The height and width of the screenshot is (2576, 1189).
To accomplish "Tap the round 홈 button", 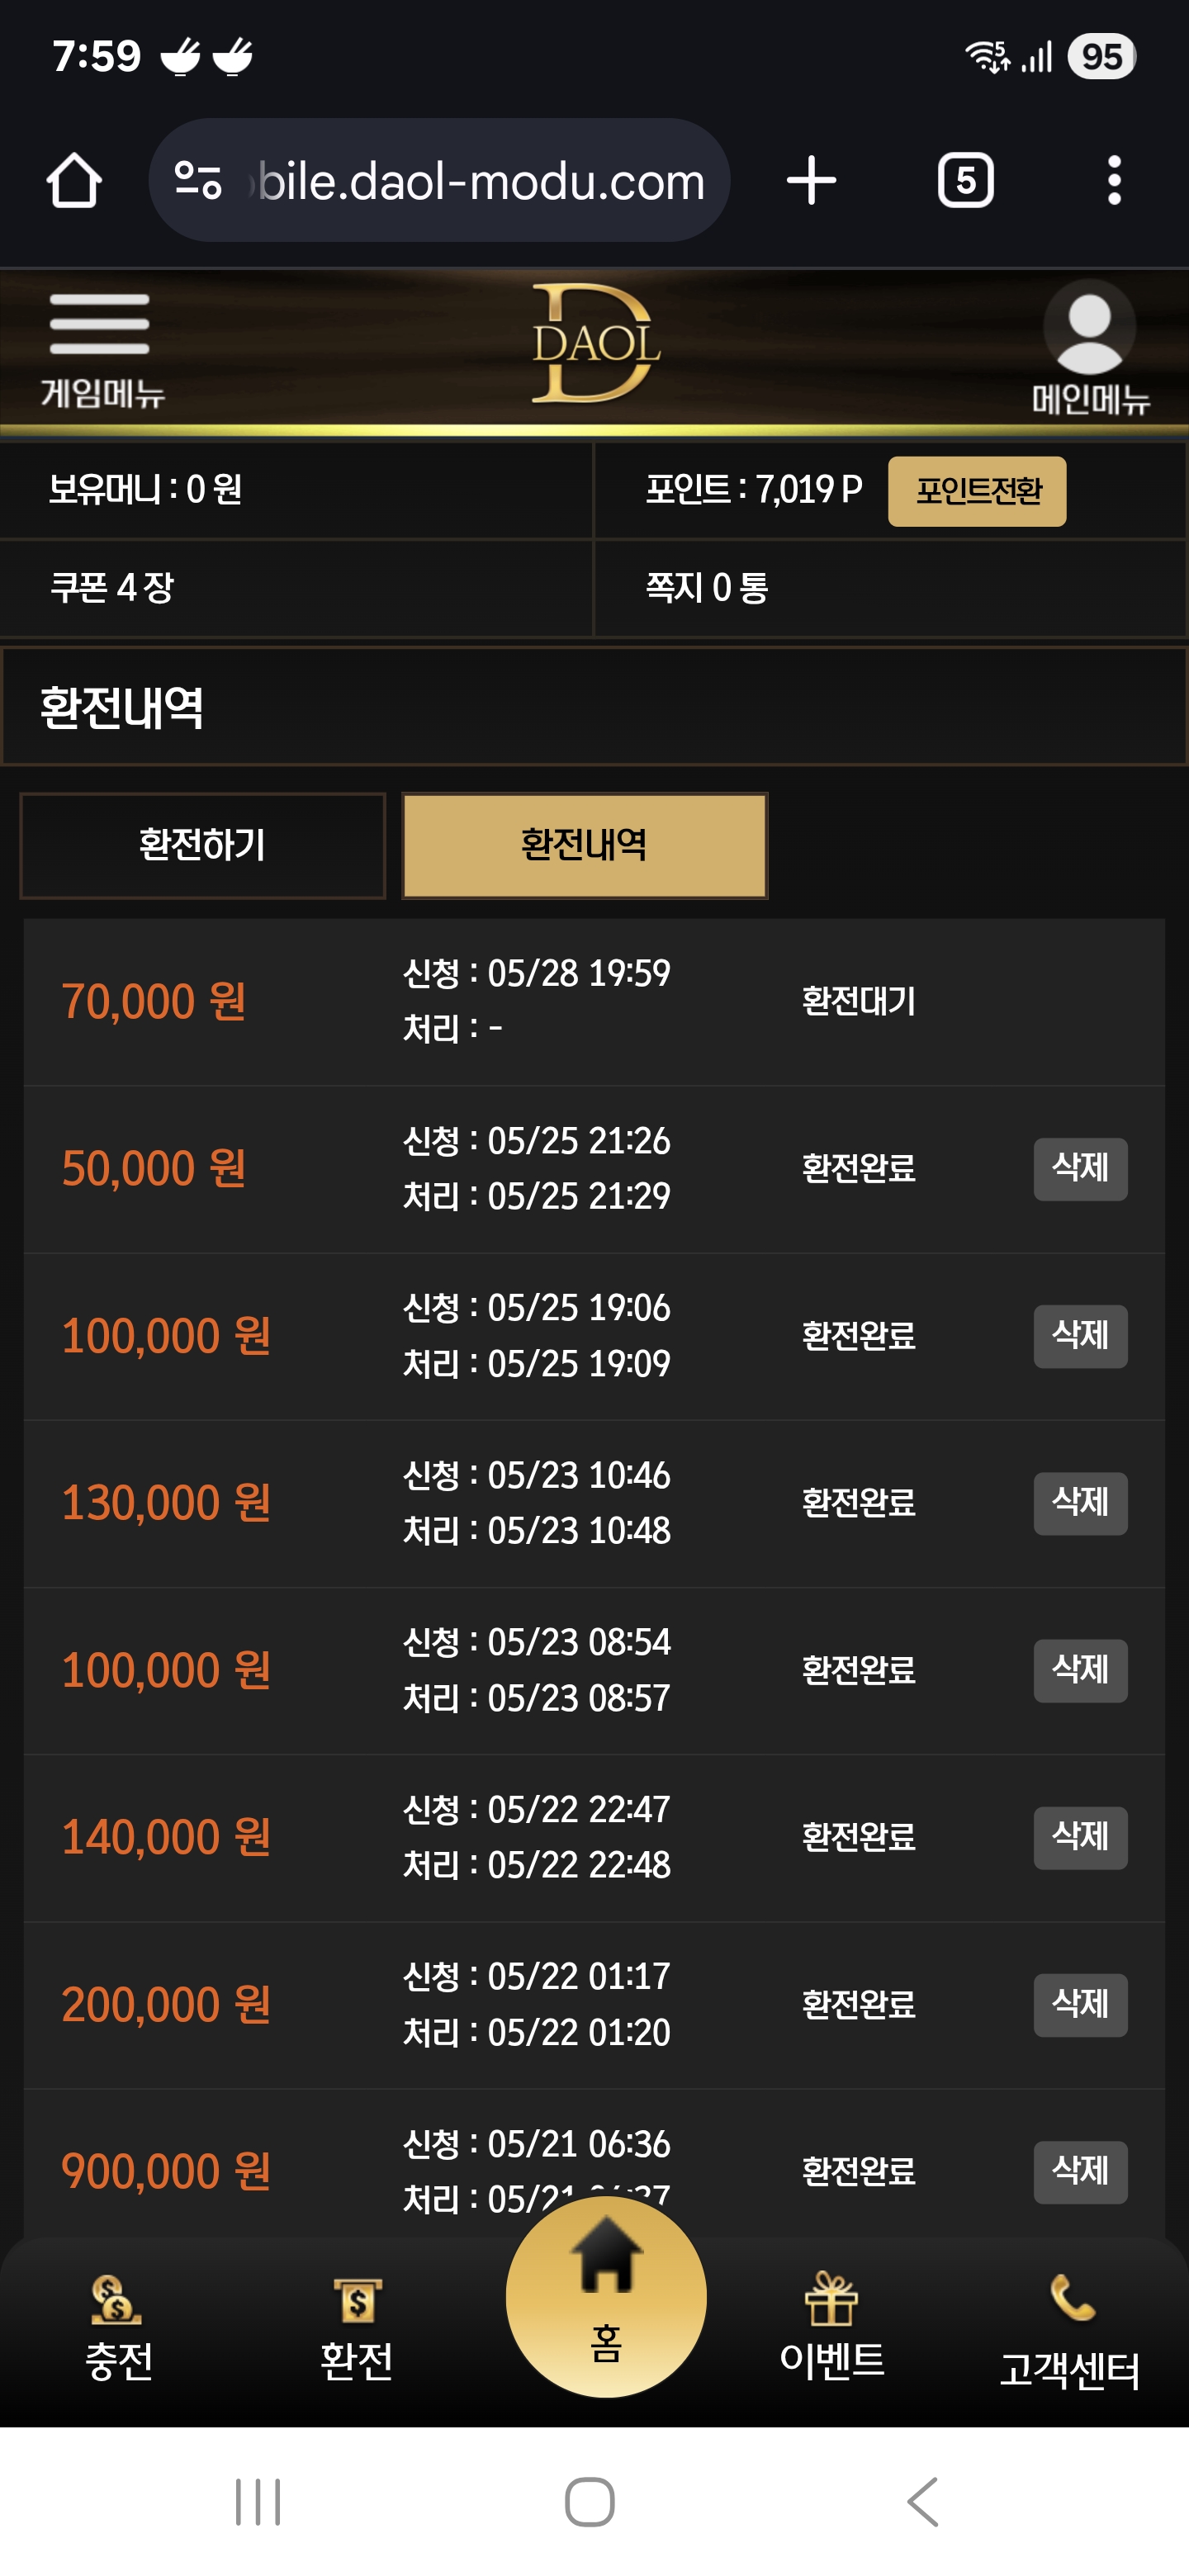I will (x=606, y=2297).
